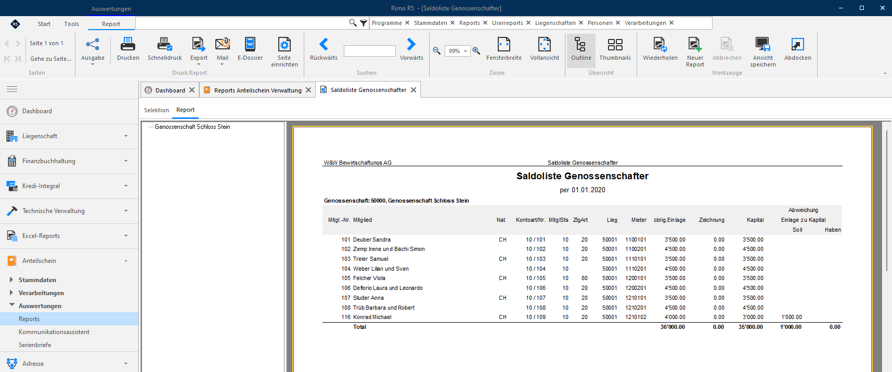Search Rückwärts with the left arrow
This screenshot has width=892, height=372.
324,49
